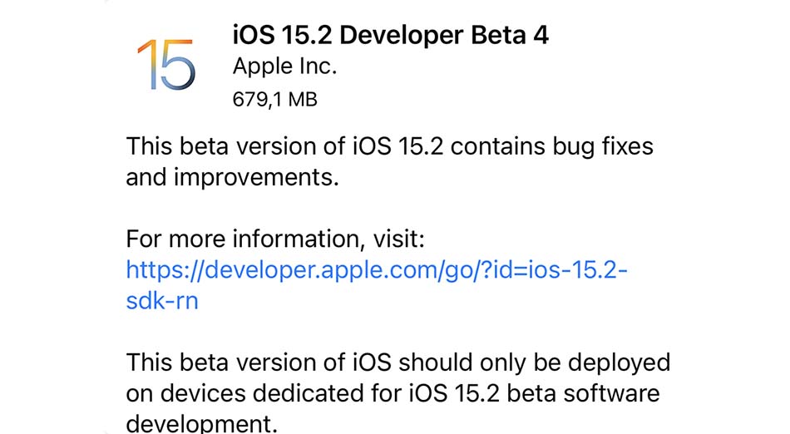Screen dimensions: 790x434
Task: Click the words 'and improvements.'
Action: (232, 178)
